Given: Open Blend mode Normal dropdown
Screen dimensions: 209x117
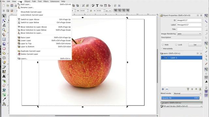Looking at the screenshot, I should pos(188,93).
